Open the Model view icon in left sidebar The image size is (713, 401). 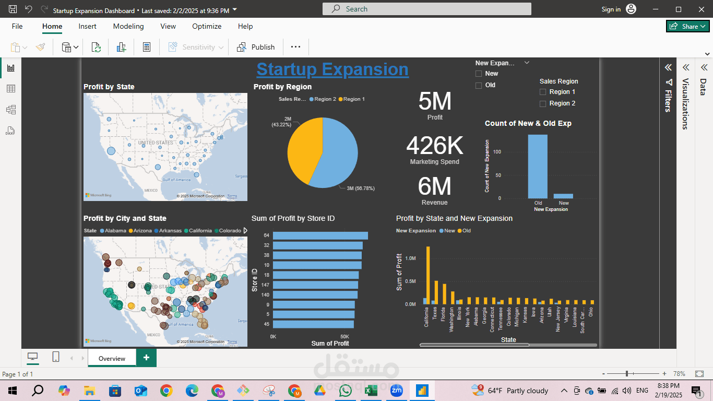[x=10, y=110]
